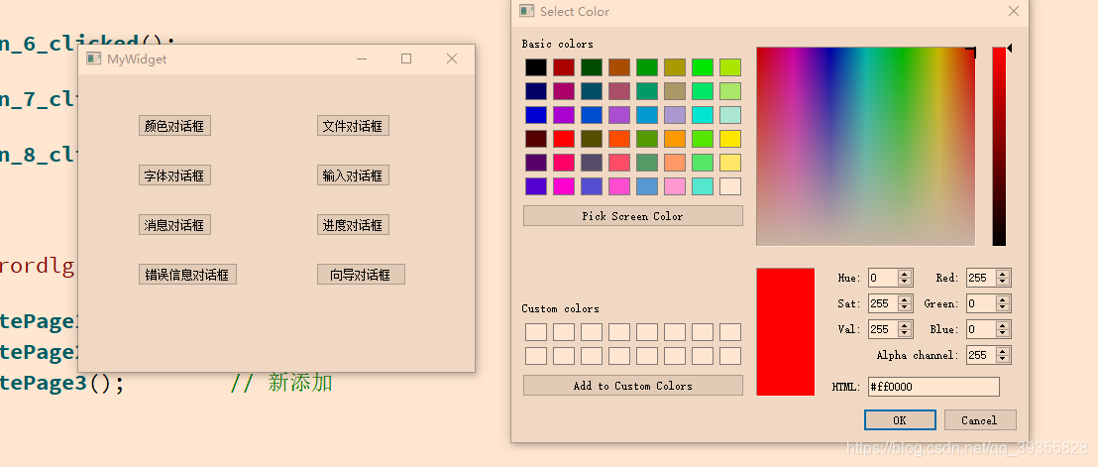
Task: Click Pick Screen Color button
Action: [x=632, y=215]
